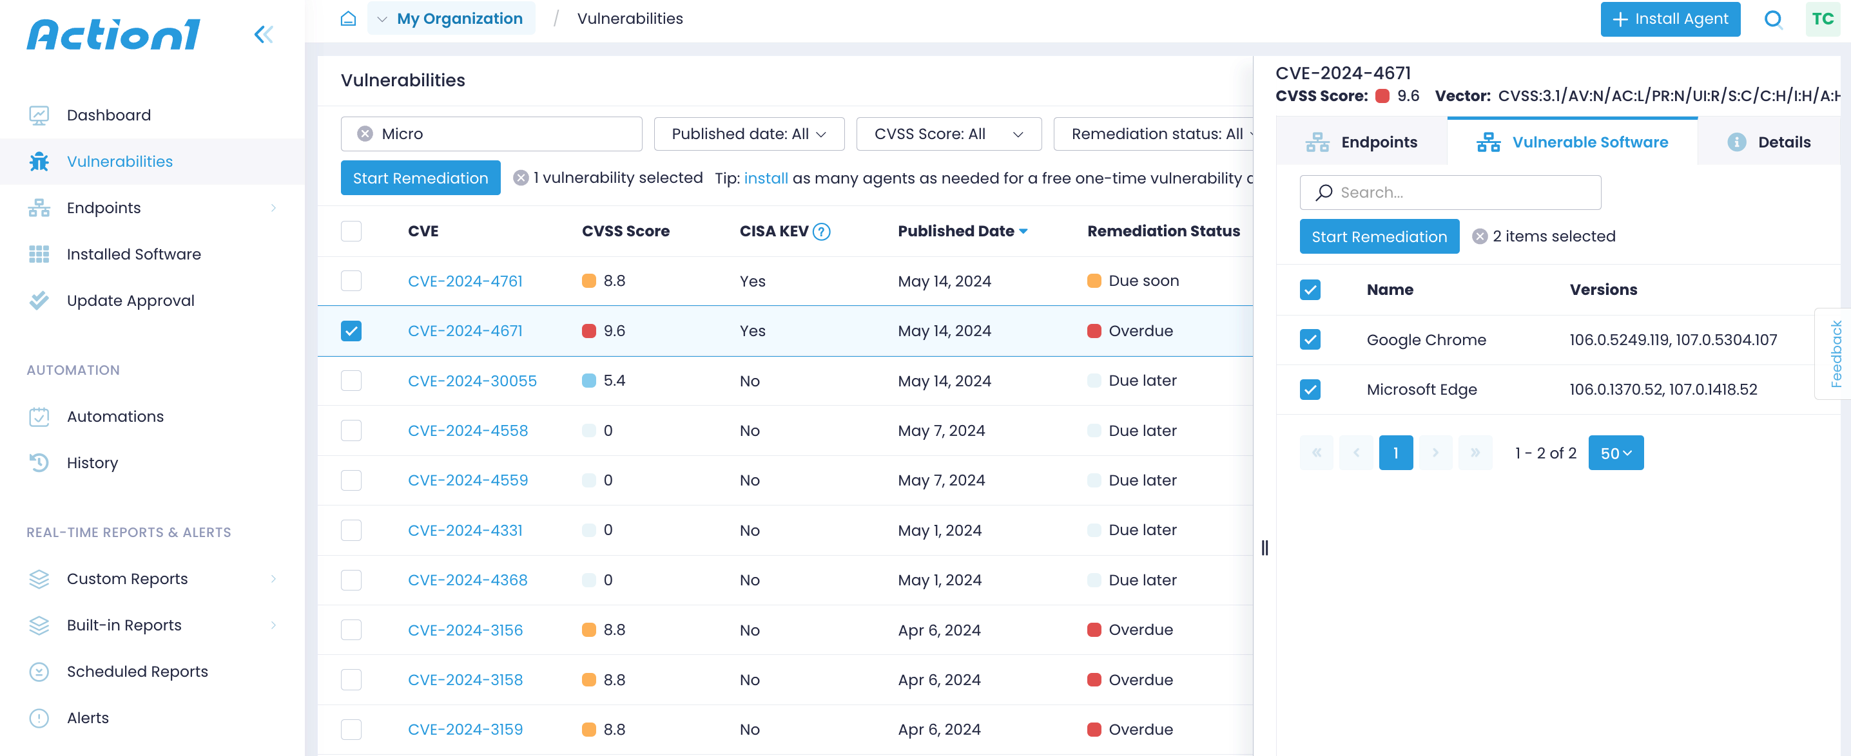Open the CVSS Score filter dropdown

click(x=949, y=133)
